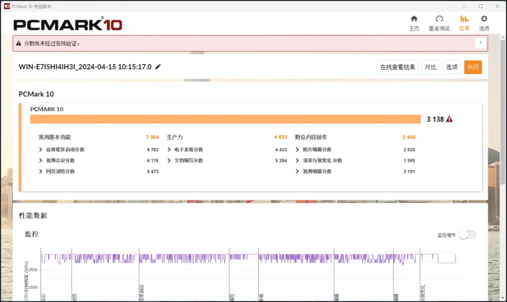Expand 应用程序启动分数 row

pos(40,150)
